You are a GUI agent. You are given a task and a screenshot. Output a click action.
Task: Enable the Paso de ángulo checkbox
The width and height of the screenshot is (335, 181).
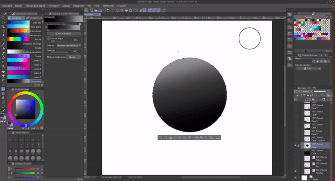pos(48,38)
